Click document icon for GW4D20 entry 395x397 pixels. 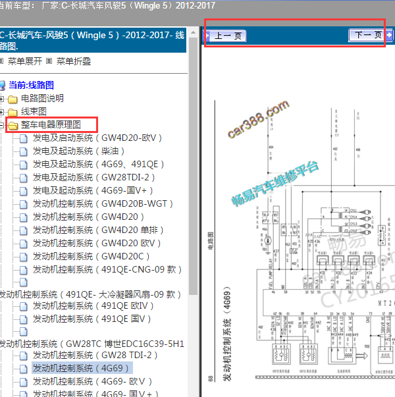pos(23,217)
